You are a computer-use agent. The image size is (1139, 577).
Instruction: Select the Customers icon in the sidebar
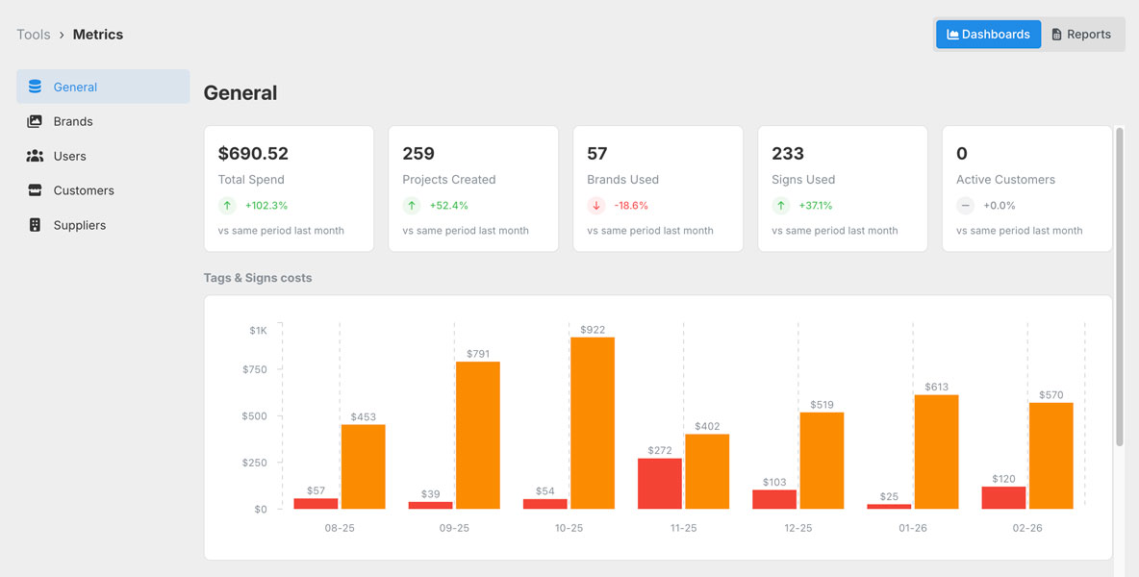(x=36, y=189)
